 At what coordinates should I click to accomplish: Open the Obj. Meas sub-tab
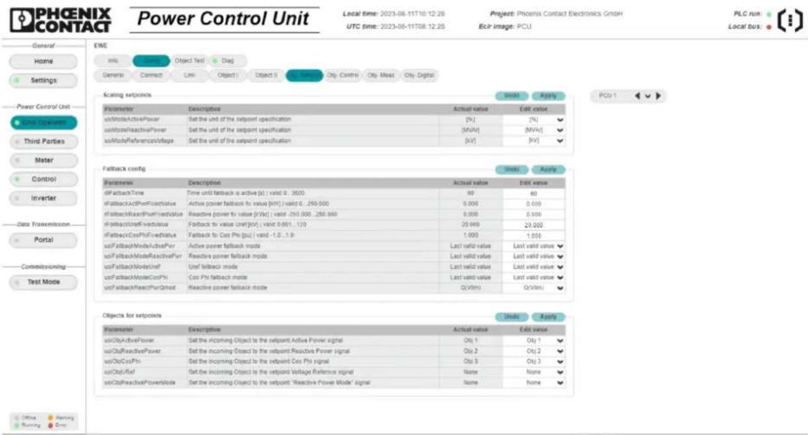382,75
